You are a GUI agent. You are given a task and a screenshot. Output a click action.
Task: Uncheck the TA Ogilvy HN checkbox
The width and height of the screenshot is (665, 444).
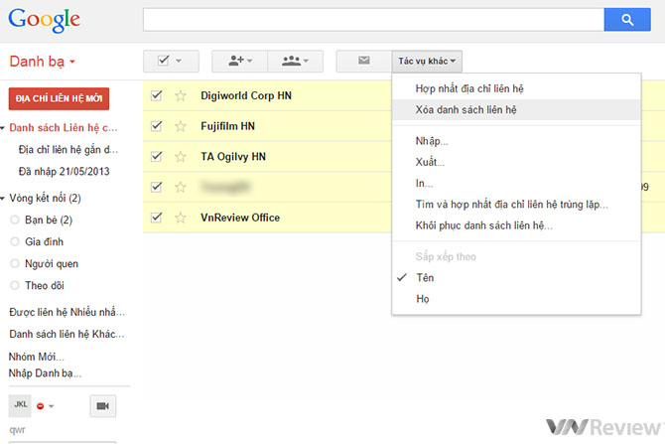click(x=157, y=157)
